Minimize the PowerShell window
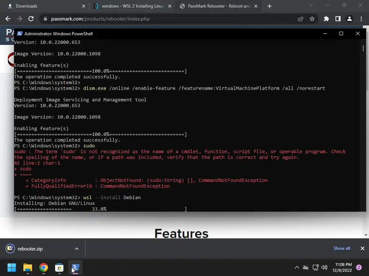The image size is (369, 276). (325, 33)
